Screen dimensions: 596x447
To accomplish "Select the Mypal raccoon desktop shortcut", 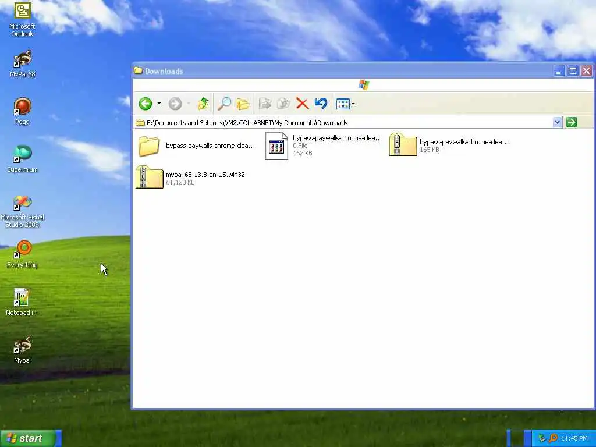I will point(23,350).
